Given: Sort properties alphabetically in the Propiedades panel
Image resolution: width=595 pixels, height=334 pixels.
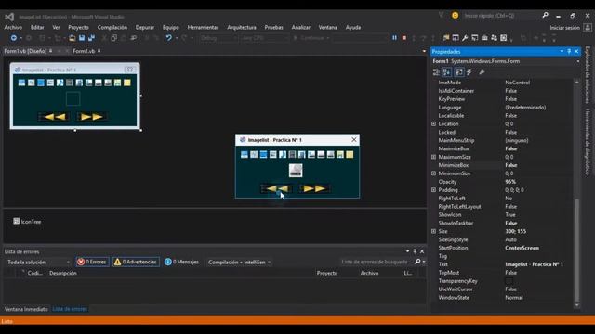Looking at the screenshot, I should (x=447, y=72).
